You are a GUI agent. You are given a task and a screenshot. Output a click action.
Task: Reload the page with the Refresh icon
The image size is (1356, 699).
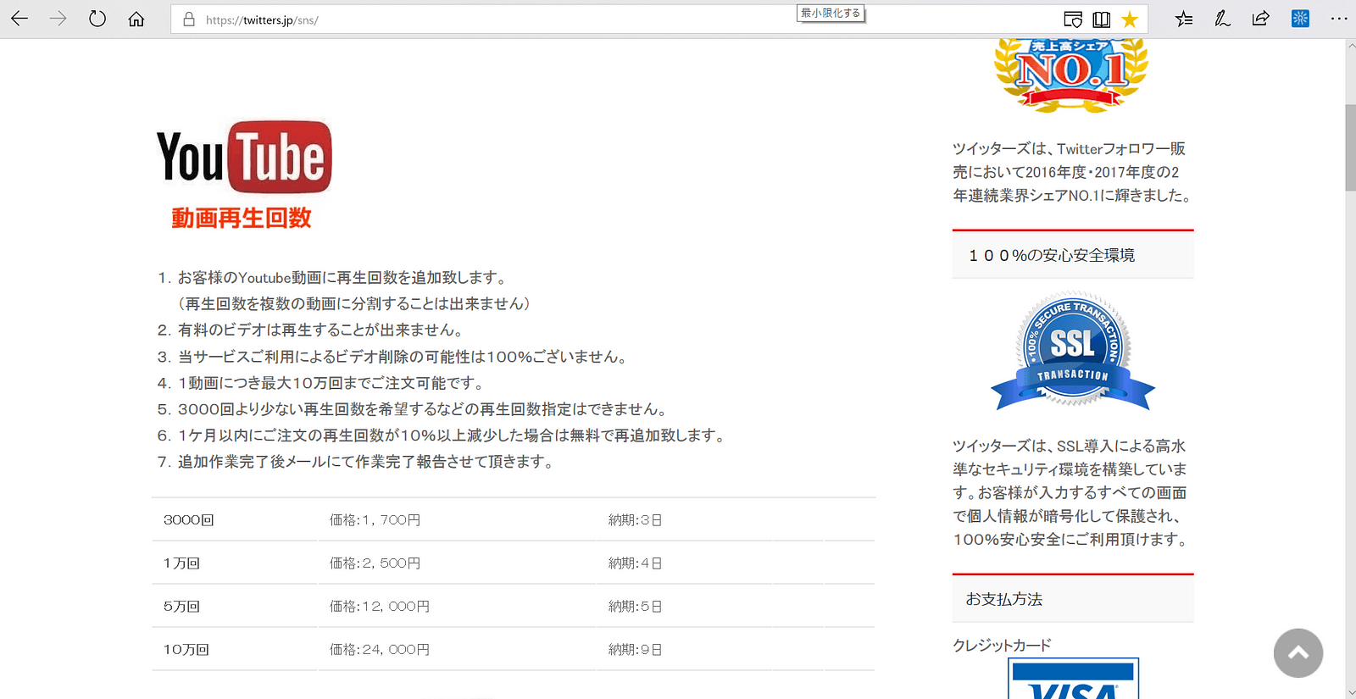coord(97,19)
